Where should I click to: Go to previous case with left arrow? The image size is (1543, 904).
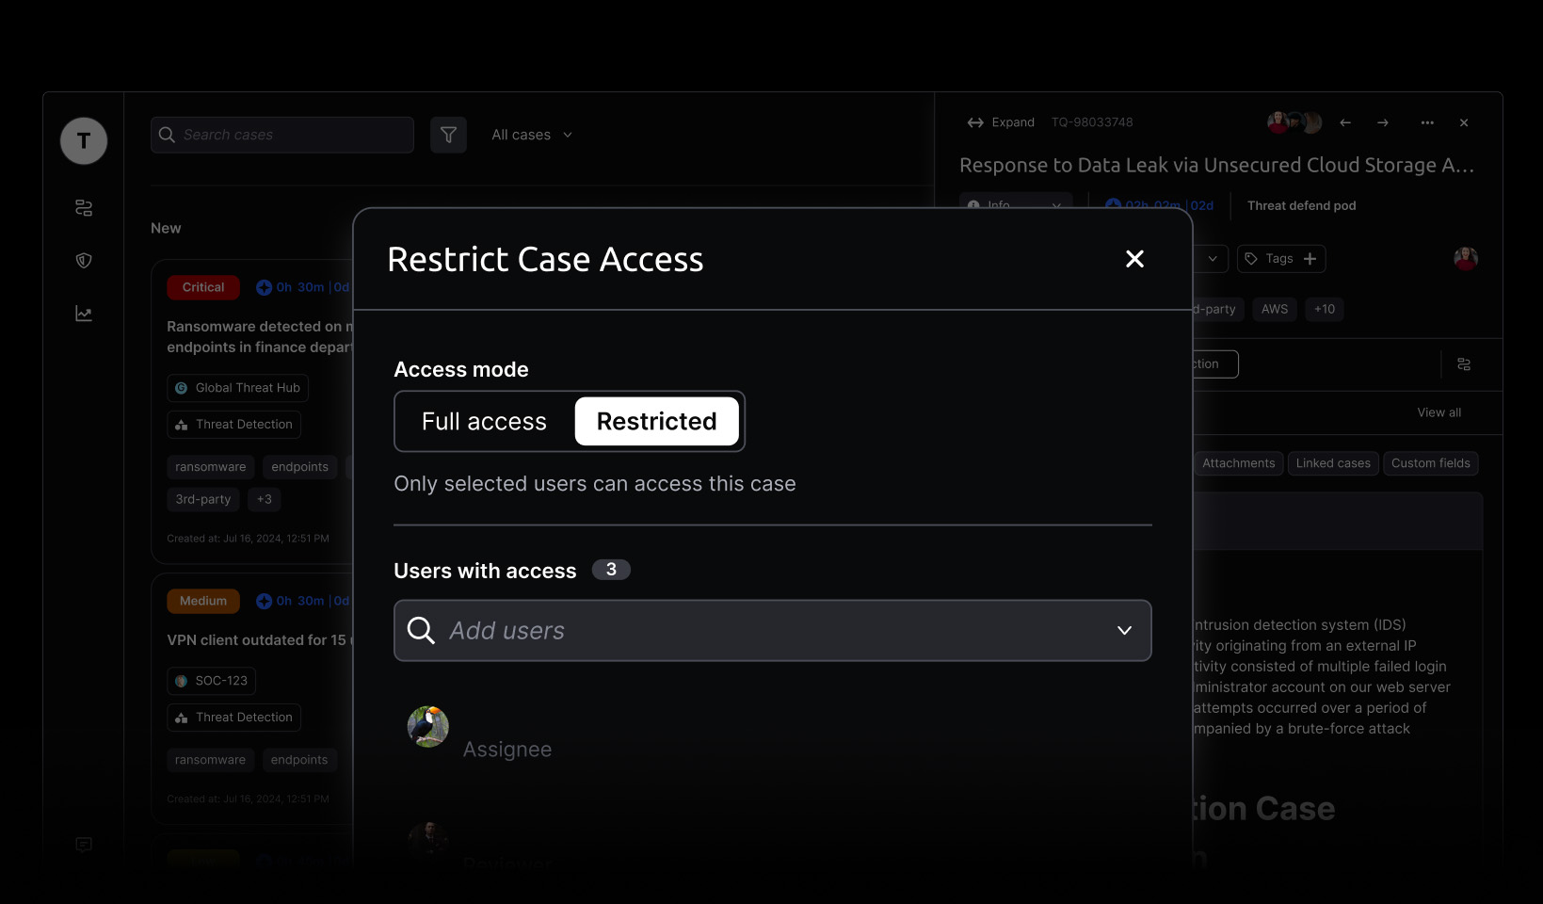click(x=1345, y=122)
